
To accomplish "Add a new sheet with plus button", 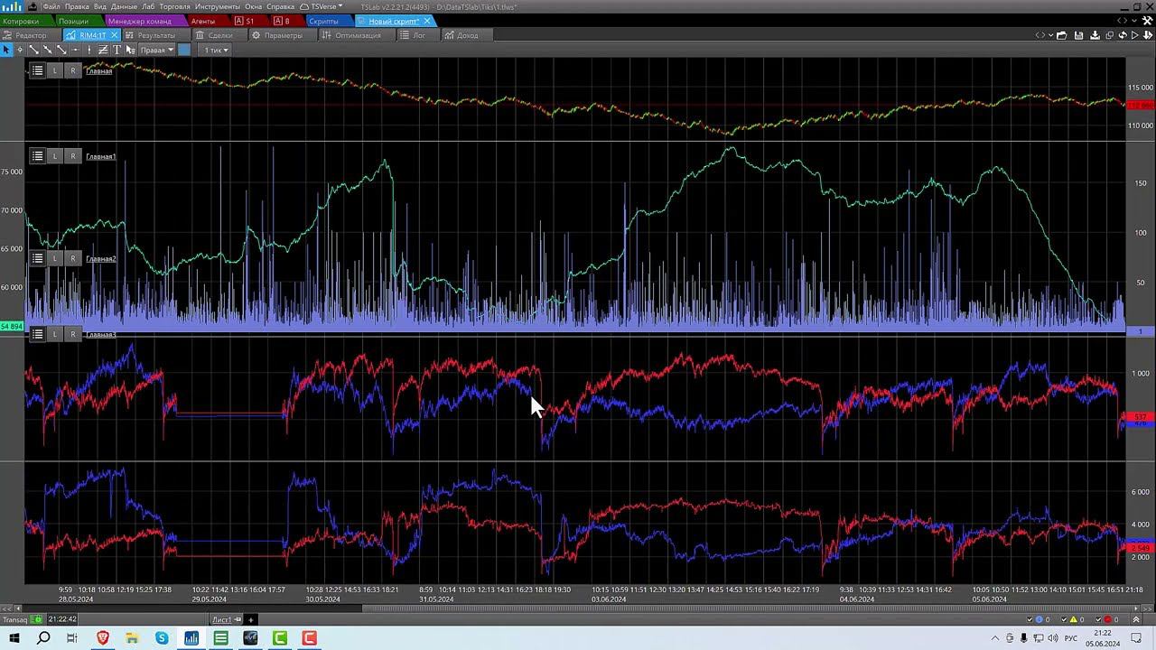I will coord(251,620).
